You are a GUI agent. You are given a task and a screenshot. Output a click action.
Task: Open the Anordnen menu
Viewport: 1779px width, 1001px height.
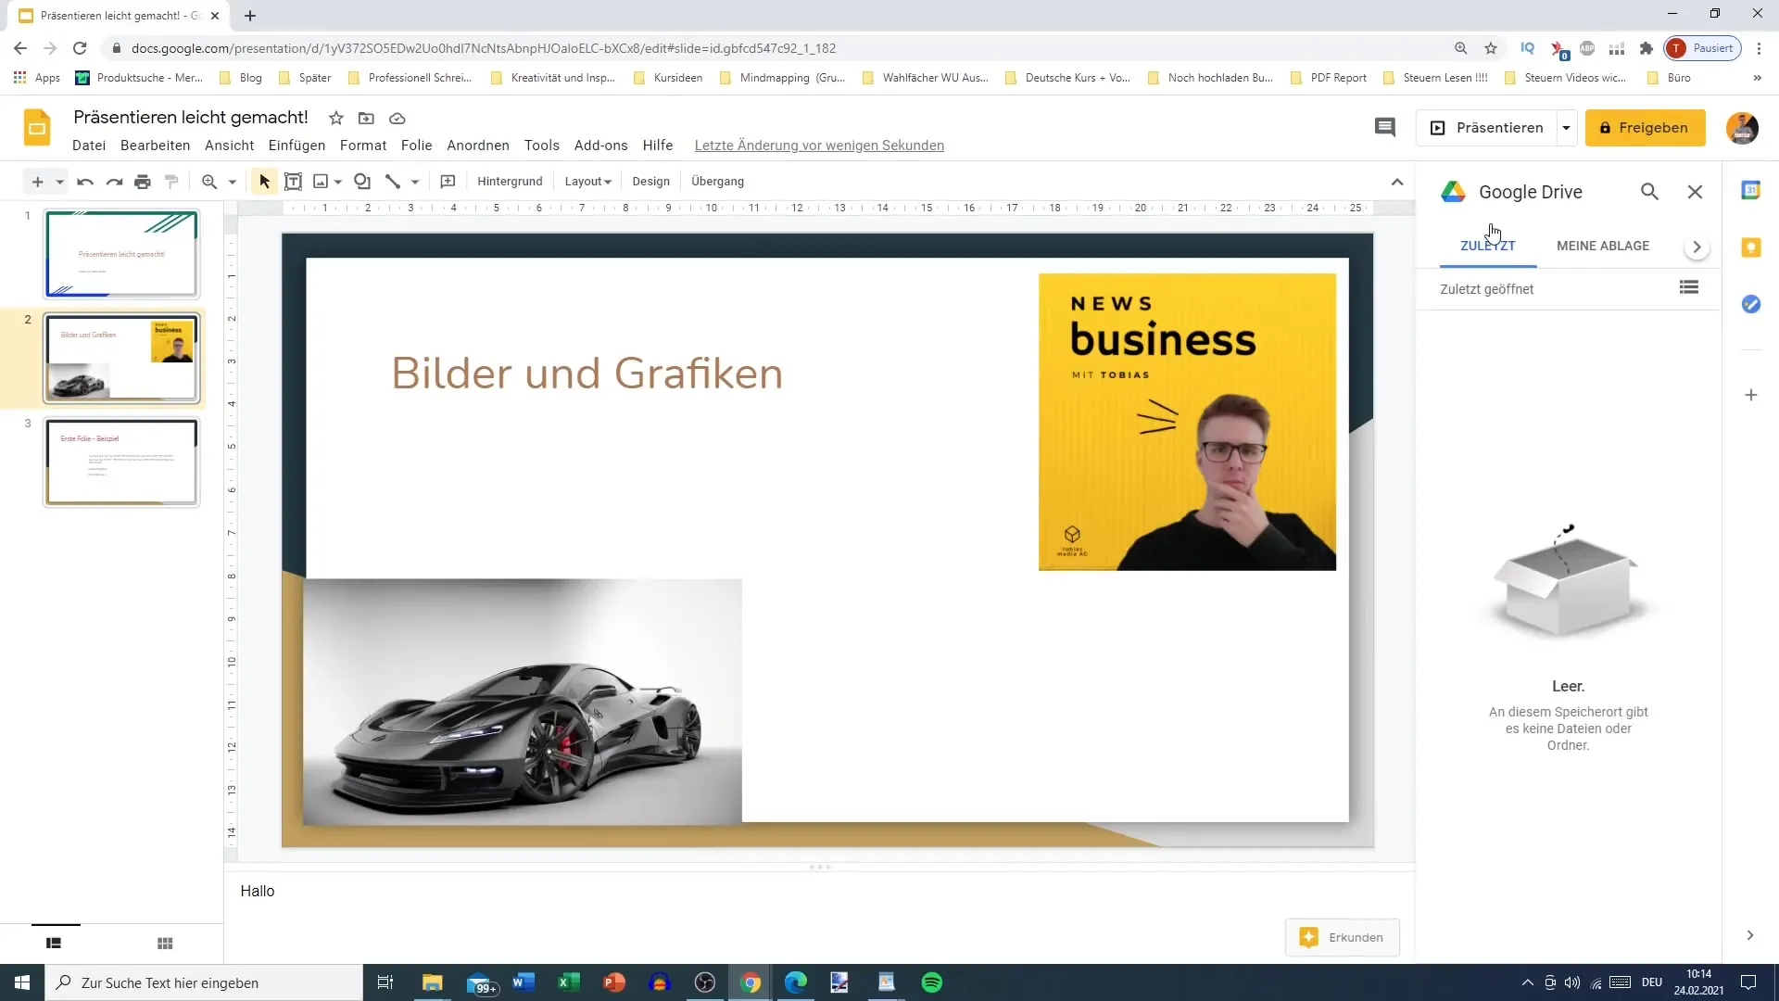coord(478,146)
